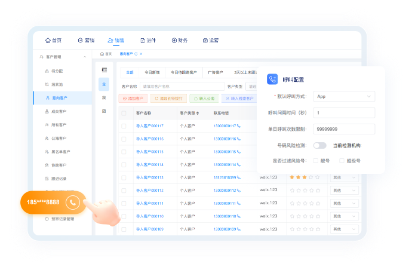The height and width of the screenshot is (270, 412).
Task: Click the phone icon next to 18123018399
Action: [x=239, y=177]
